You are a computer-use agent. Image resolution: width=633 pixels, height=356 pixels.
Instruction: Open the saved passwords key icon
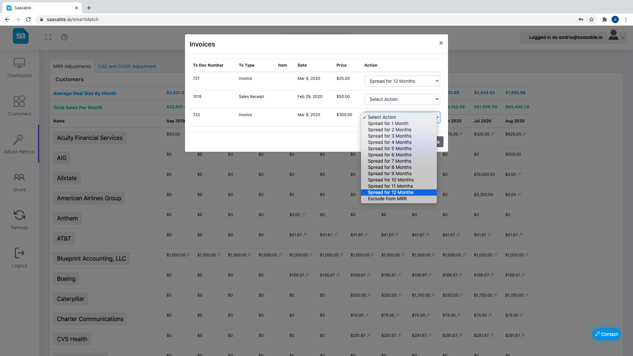pyautogui.click(x=581, y=19)
